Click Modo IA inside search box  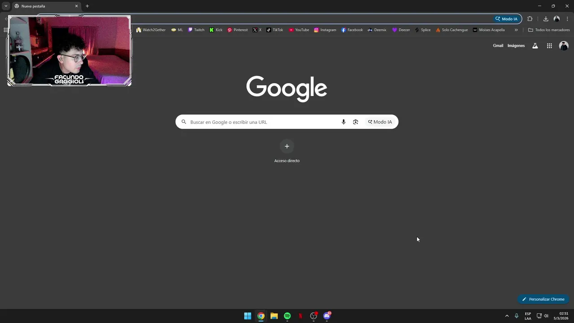380,122
